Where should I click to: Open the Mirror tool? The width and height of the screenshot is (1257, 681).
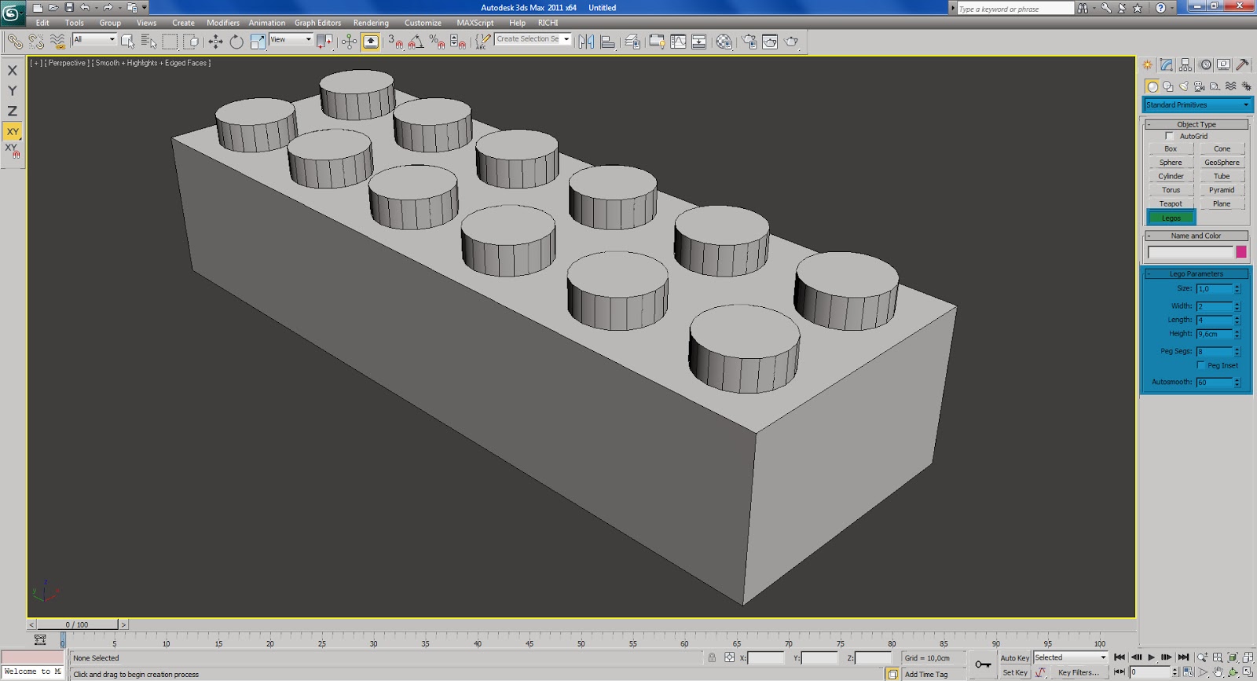click(x=586, y=42)
